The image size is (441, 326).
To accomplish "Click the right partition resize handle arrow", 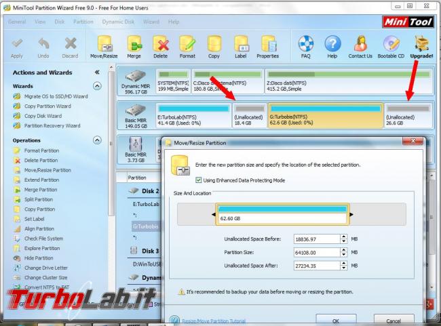I will pyautogui.click(x=351, y=214).
